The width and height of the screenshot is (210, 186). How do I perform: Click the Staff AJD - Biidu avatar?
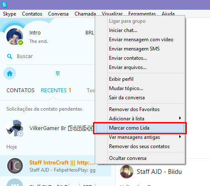point(127,172)
